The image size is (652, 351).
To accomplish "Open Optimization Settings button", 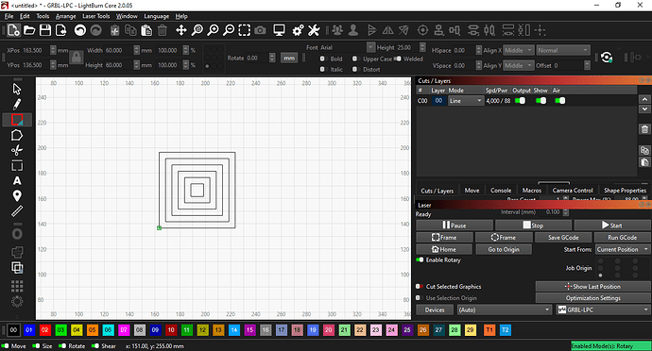I will 593,298.
